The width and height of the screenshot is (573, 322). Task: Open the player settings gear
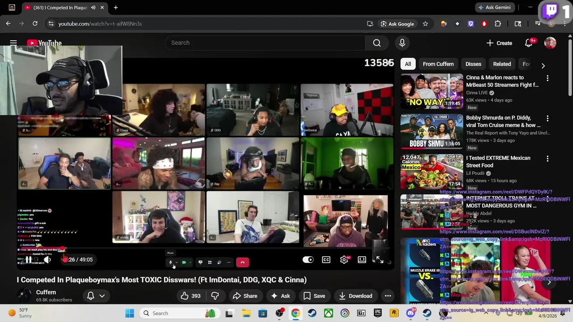pos(344,259)
